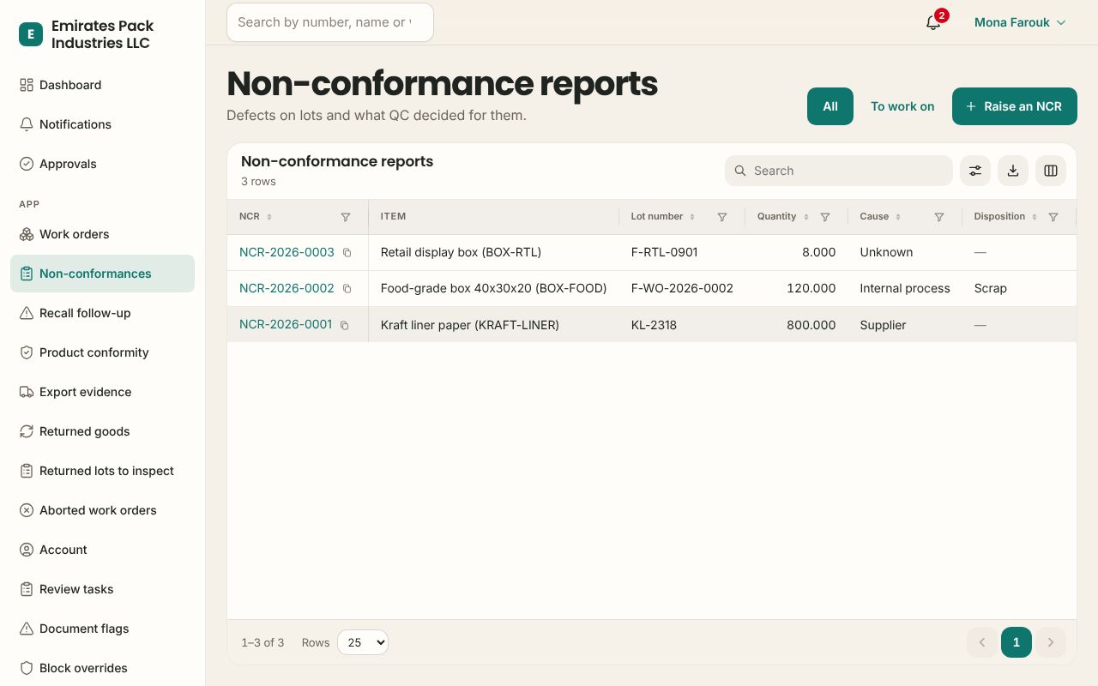Click the Emirates Pack company logo
The height and width of the screenshot is (686, 1098).
point(31,34)
